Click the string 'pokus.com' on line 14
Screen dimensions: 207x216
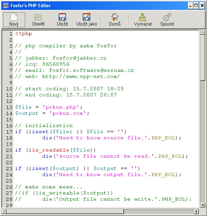[x=67, y=113]
